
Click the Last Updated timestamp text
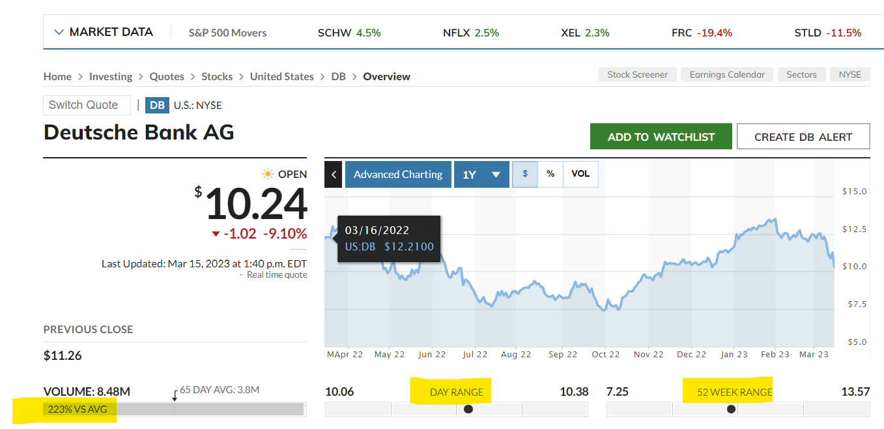coord(204,264)
